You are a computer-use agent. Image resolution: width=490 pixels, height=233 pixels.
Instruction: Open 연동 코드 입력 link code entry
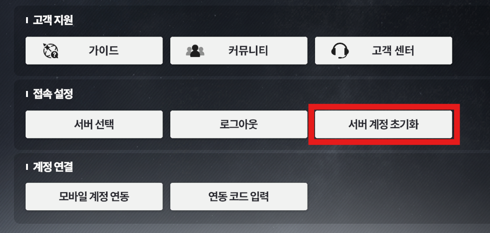(239, 196)
